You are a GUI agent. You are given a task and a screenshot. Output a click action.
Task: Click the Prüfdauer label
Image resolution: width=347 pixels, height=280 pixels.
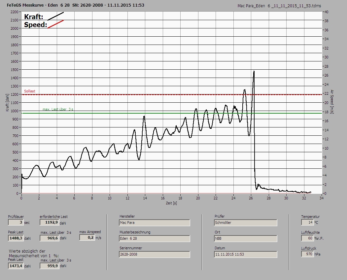tap(16, 217)
